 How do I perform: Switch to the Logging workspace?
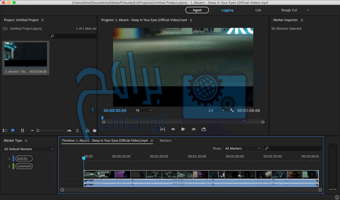click(x=227, y=10)
